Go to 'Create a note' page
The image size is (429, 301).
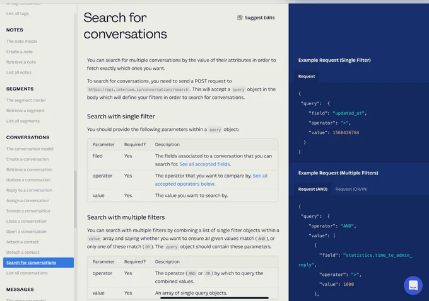point(20,52)
